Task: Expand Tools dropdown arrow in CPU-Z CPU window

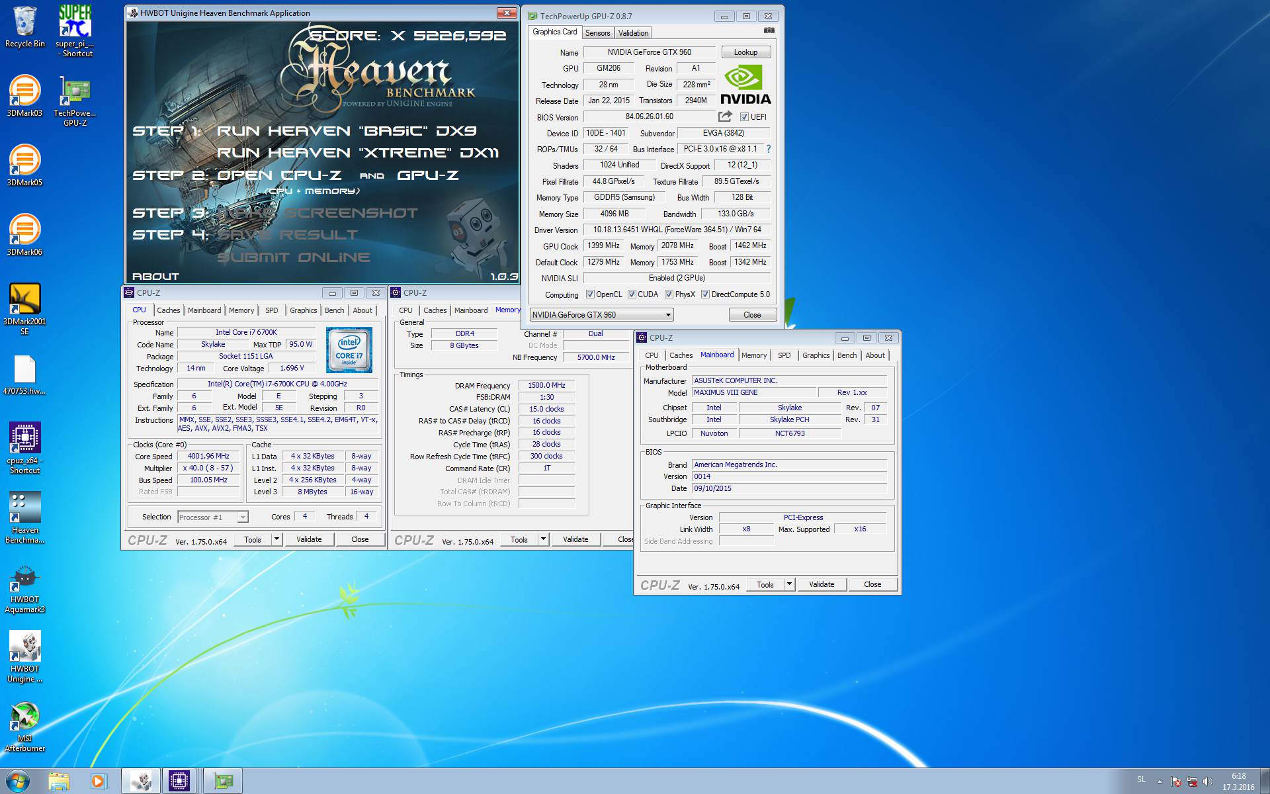Action: click(276, 539)
